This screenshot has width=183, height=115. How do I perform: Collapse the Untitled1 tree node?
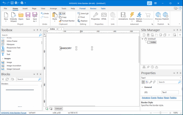tap(143, 39)
